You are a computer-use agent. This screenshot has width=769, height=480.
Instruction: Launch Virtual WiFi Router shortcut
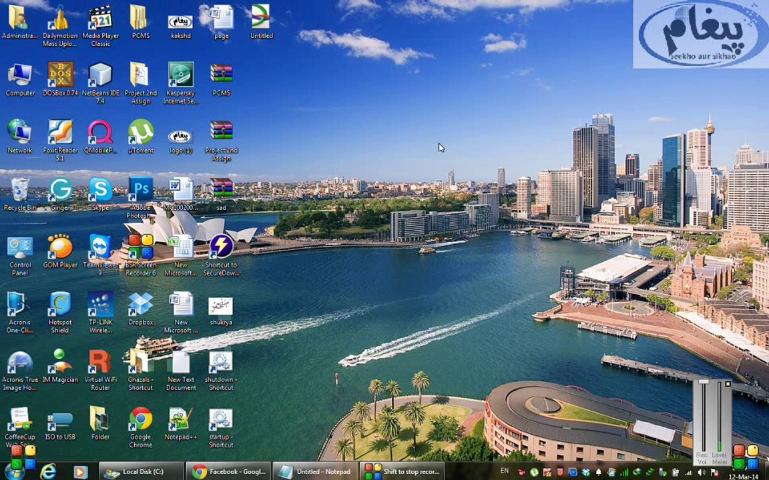(x=101, y=370)
